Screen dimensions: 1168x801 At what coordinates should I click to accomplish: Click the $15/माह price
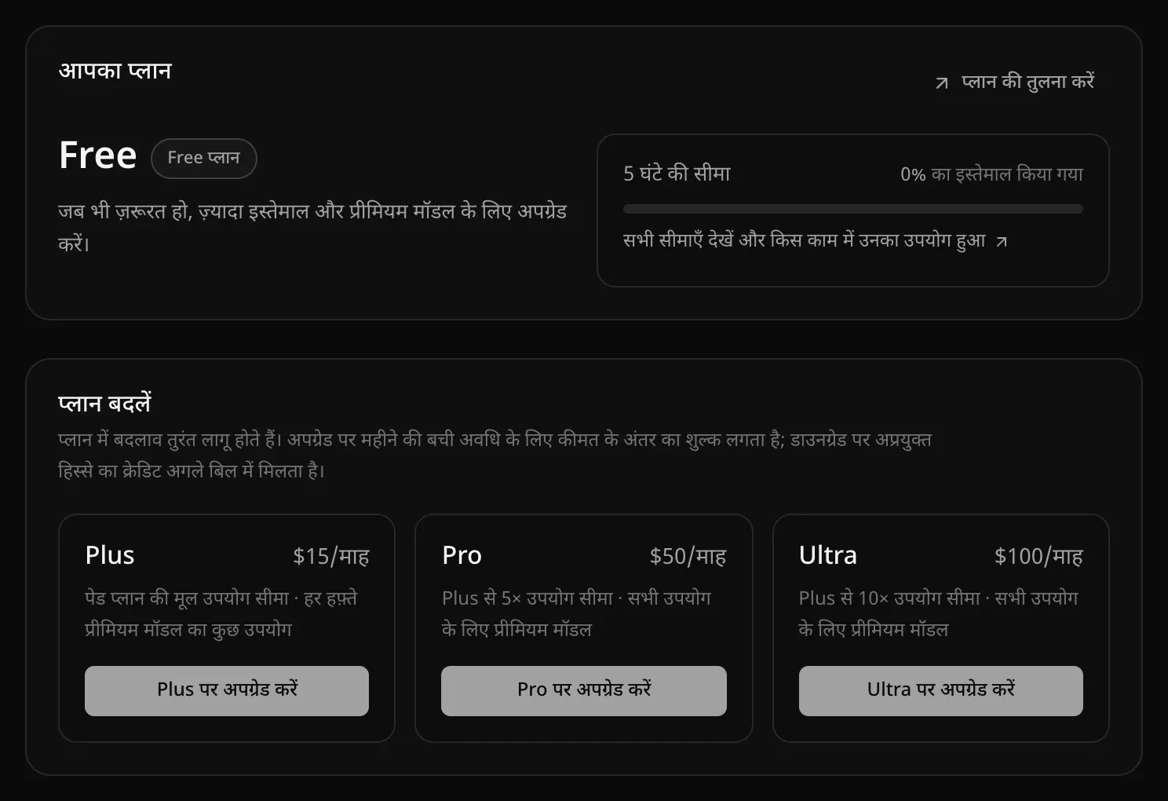click(331, 556)
